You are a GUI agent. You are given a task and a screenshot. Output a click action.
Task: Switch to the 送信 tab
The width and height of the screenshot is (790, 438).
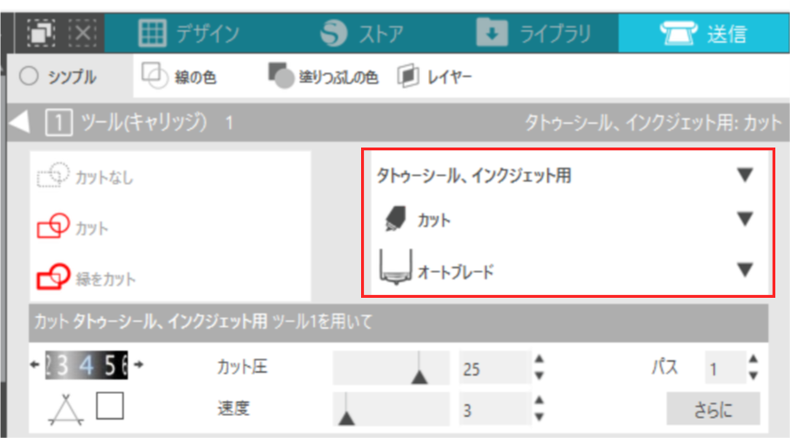tap(703, 33)
